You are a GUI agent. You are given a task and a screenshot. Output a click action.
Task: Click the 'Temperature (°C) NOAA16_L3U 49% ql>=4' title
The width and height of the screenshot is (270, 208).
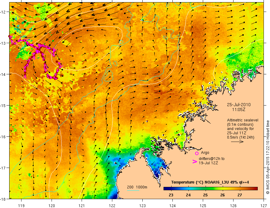[x=210, y=182]
